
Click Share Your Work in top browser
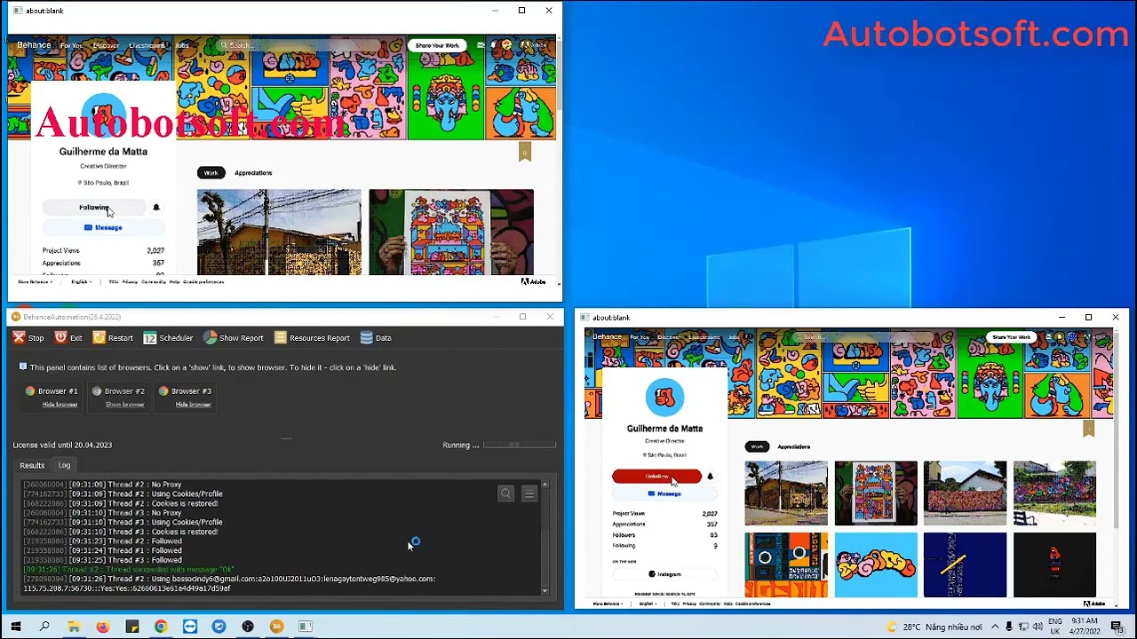(x=437, y=45)
